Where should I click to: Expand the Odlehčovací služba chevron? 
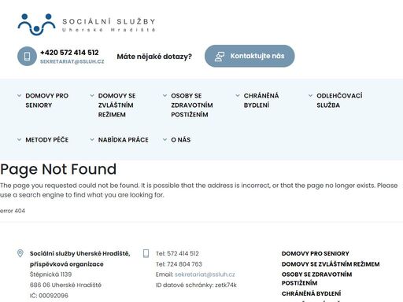click(310, 96)
